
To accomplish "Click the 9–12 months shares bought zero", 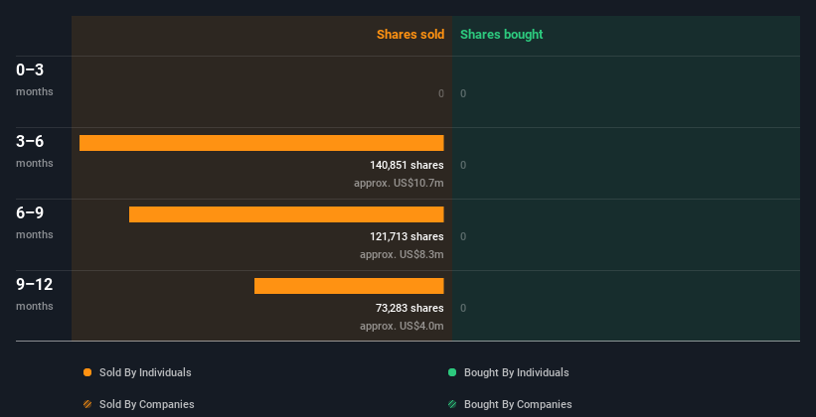I will [x=463, y=309].
